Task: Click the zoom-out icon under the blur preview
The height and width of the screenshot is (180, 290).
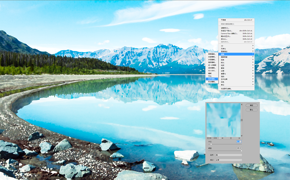Action: 208,138
